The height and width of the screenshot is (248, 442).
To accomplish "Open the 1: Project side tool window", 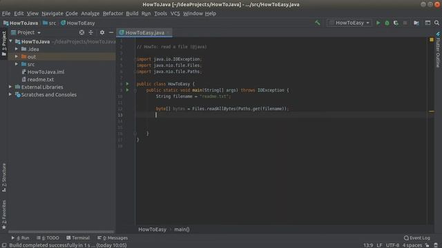I will 4,44.
